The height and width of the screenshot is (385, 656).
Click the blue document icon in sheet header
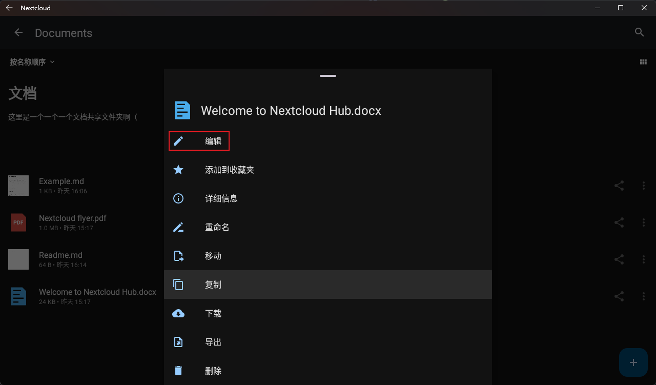click(182, 110)
